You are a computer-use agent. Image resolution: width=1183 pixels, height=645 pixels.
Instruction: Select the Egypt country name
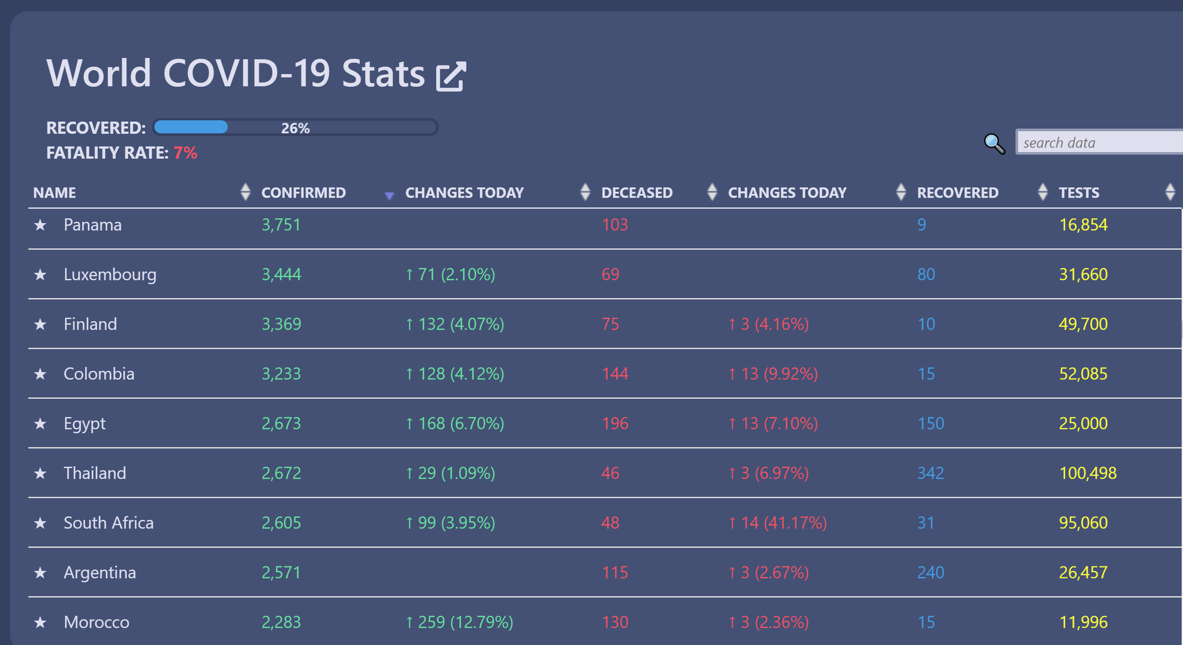84,423
